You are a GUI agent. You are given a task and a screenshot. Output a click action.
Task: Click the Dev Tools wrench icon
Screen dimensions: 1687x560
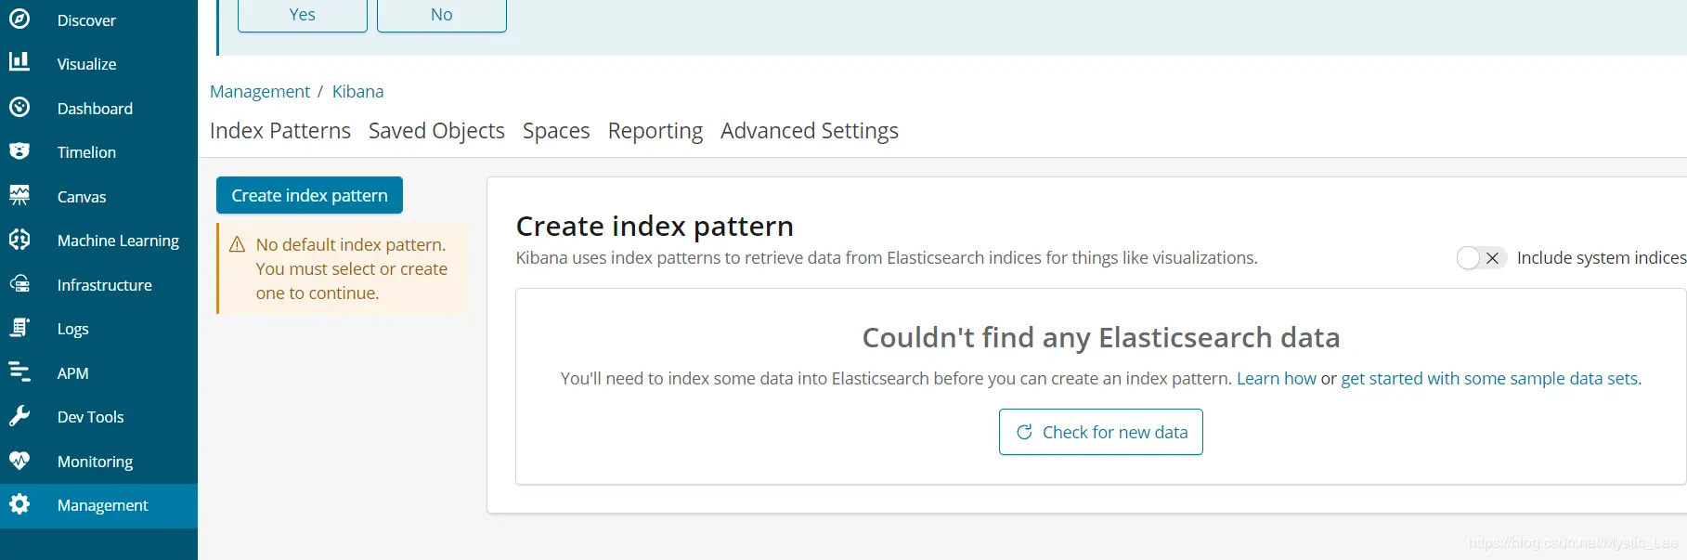pyautogui.click(x=19, y=416)
